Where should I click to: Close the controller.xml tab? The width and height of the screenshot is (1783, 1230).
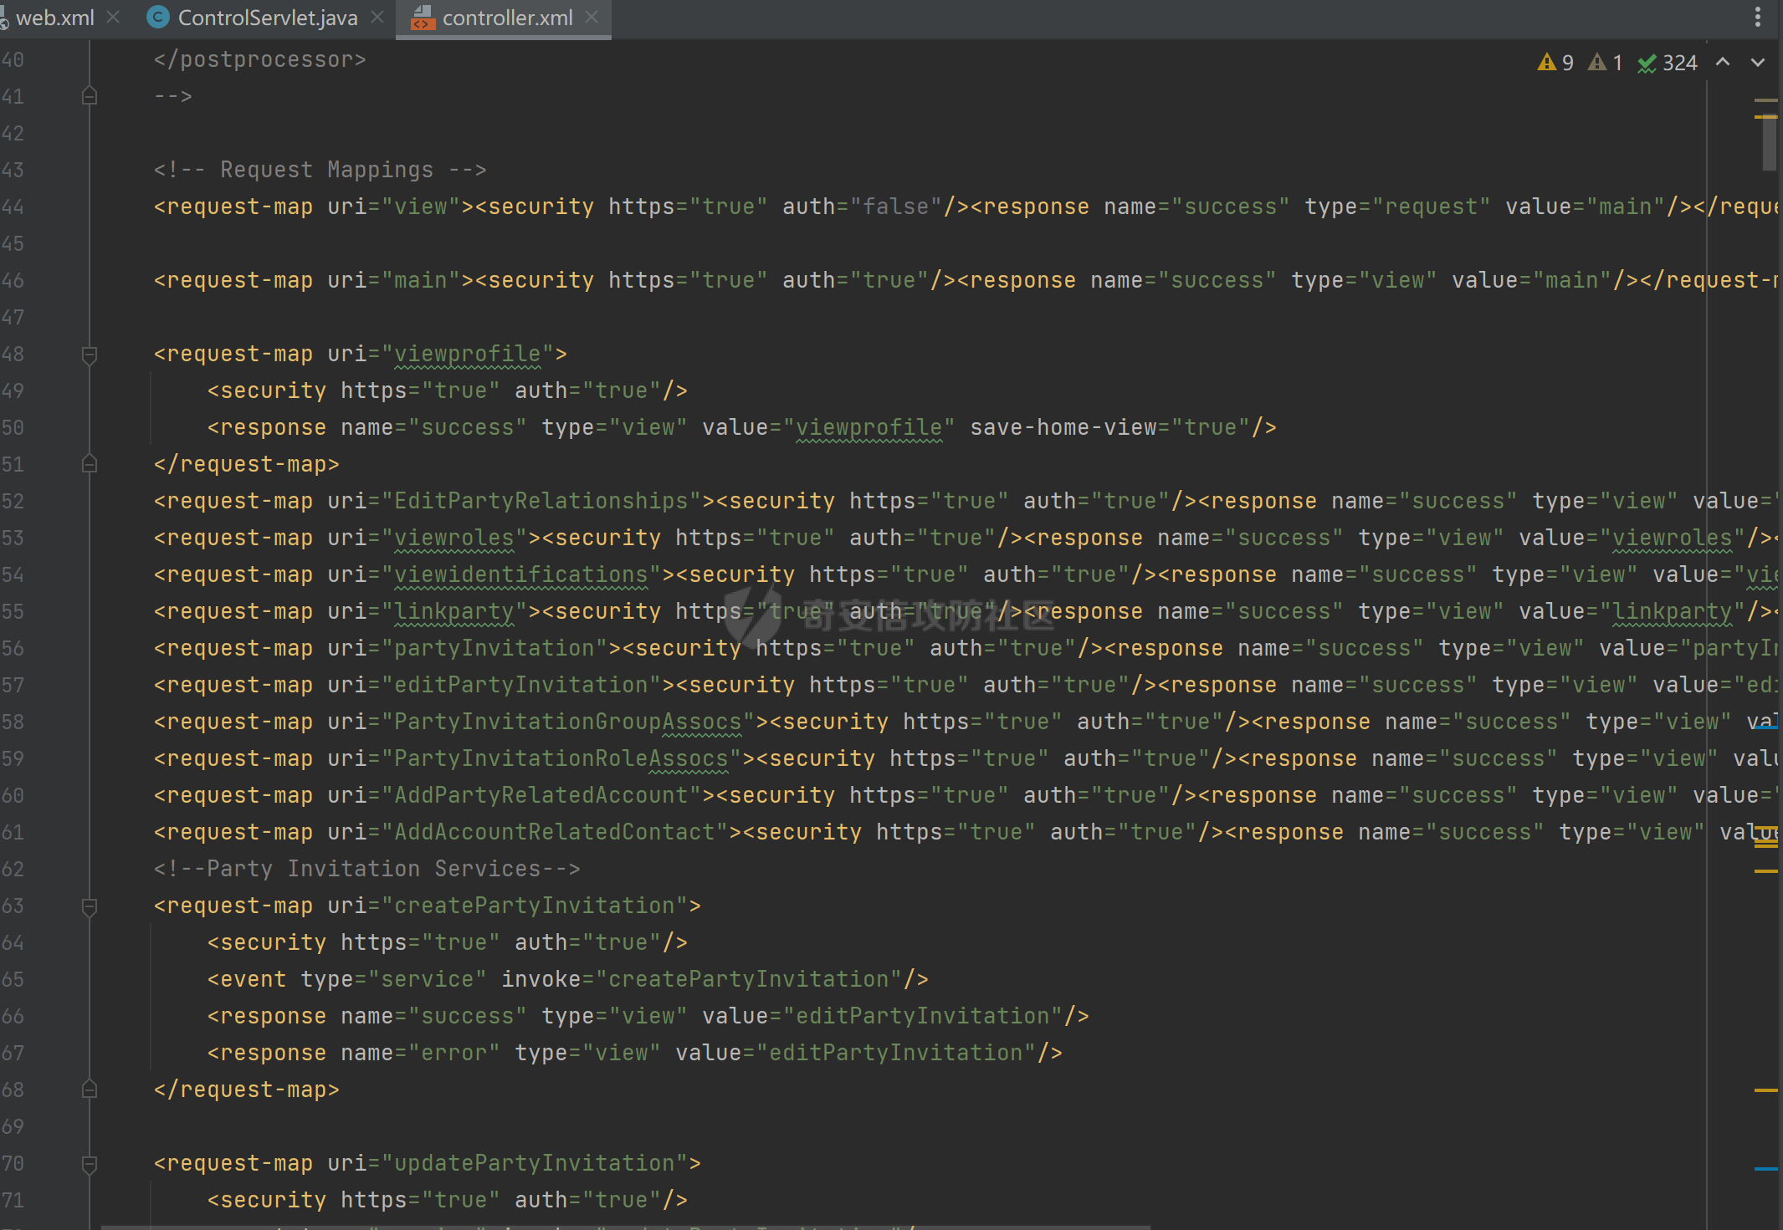click(592, 18)
